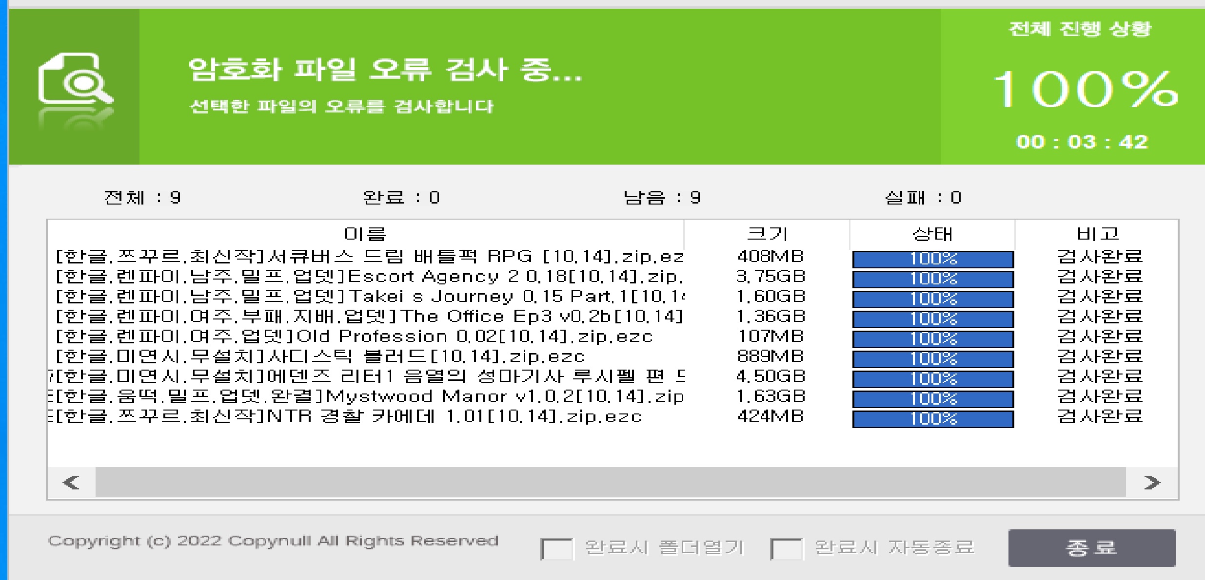Click the scrollbar left arrow

[72, 482]
